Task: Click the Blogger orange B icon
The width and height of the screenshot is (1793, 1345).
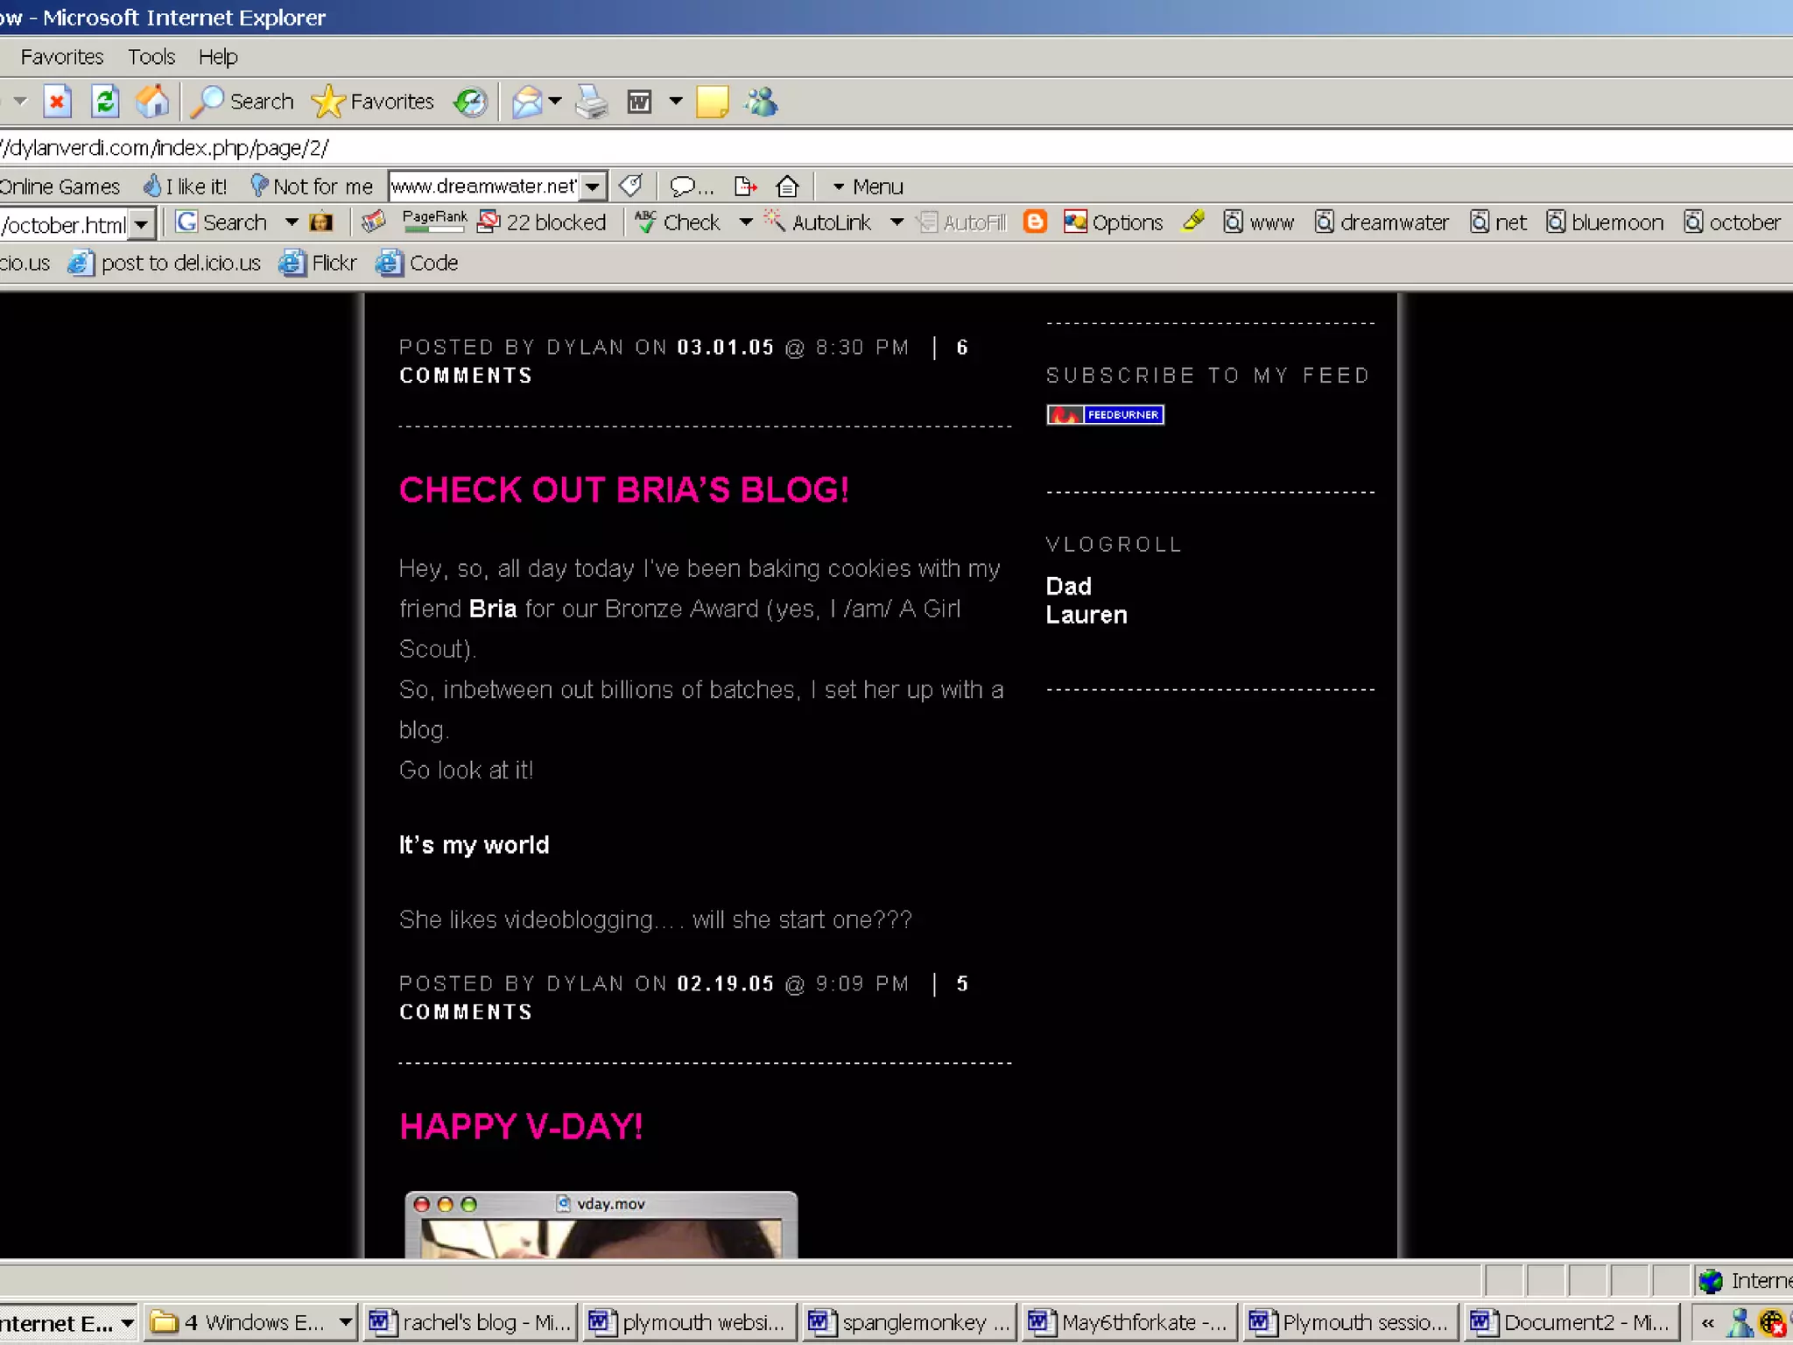Action: [1035, 222]
